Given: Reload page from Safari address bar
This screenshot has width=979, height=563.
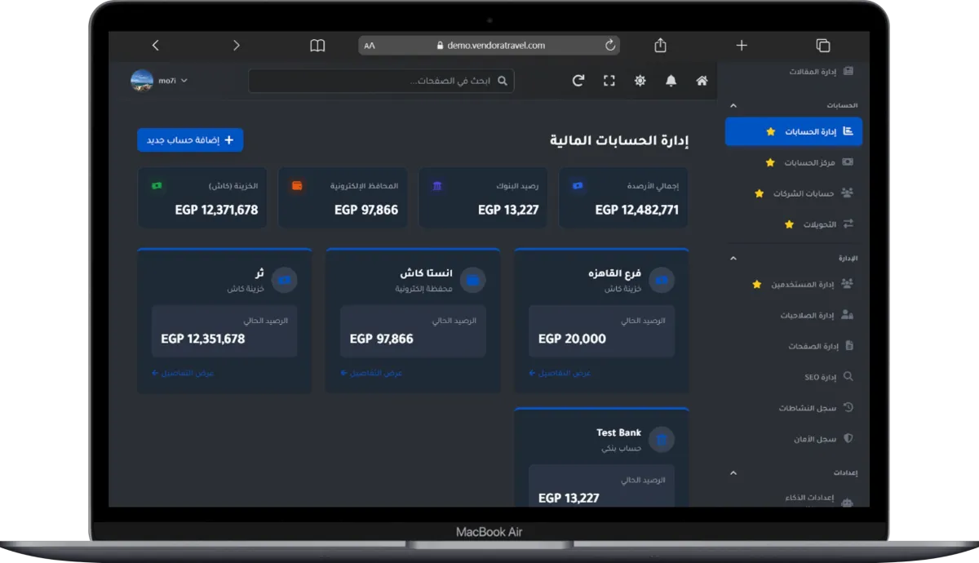Looking at the screenshot, I should (x=609, y=46).
